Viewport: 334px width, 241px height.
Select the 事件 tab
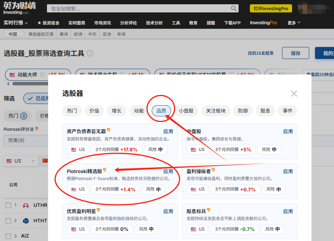tap(287, 111)
